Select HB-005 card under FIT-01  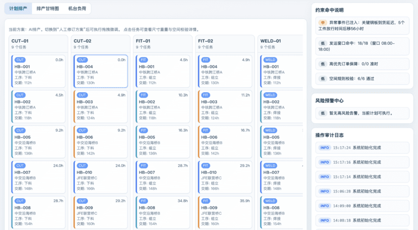(163, 142)
